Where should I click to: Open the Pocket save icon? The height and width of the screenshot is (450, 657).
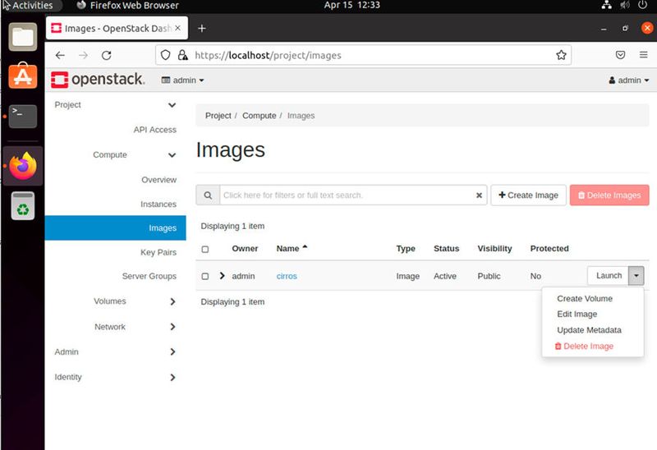[621, 55]
